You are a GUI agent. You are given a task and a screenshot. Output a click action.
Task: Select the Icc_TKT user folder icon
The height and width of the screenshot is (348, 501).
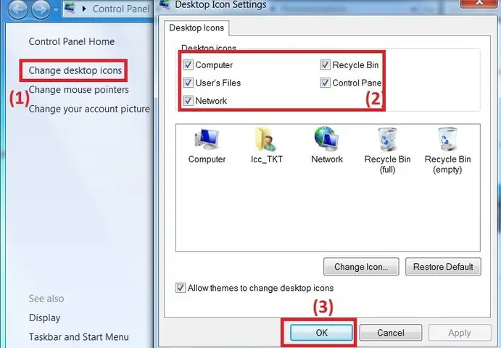coord(267,146)
